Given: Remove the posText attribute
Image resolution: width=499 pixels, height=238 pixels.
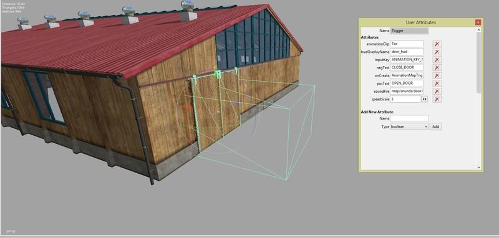Looking at the screenshot, I should click(x=437, y=83).
